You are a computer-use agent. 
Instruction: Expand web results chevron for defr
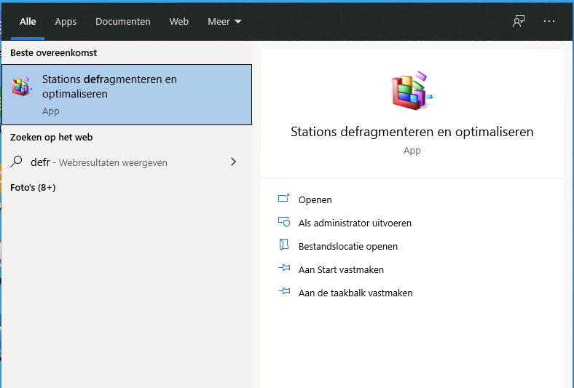coord(233,162)
